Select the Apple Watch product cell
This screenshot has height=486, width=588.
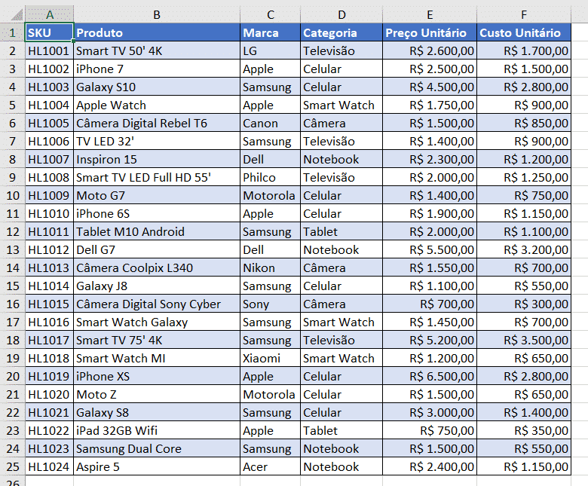(x=157, y=105)
